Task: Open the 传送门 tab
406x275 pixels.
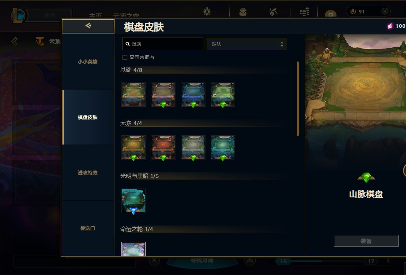Action: coord(88,228)
